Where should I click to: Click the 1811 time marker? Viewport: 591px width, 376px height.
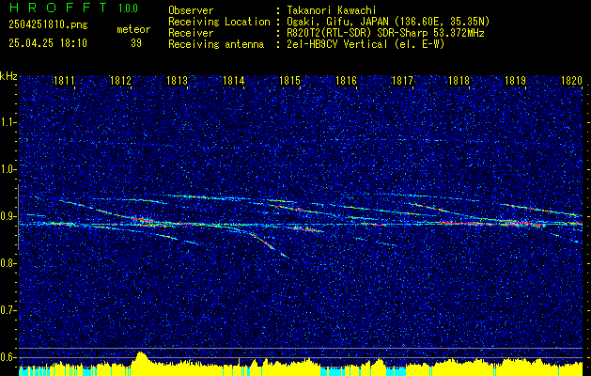tap(64, 80)
